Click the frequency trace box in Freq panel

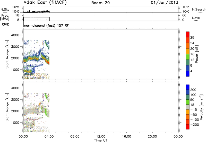tap(36, 19)
